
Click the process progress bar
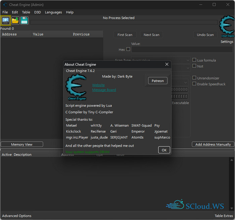(124, 22)
